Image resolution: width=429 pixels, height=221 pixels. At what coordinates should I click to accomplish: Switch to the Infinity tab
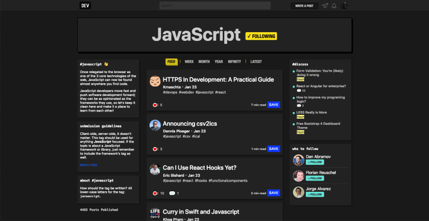pos(234,62)
